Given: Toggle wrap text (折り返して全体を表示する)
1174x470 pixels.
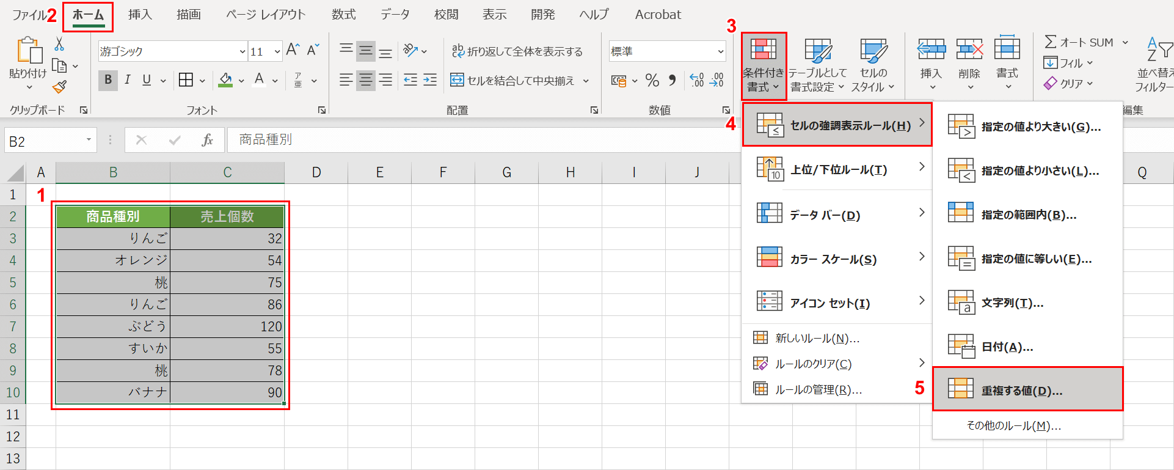Looking at the screenshot, I should (x=517, y=51).
